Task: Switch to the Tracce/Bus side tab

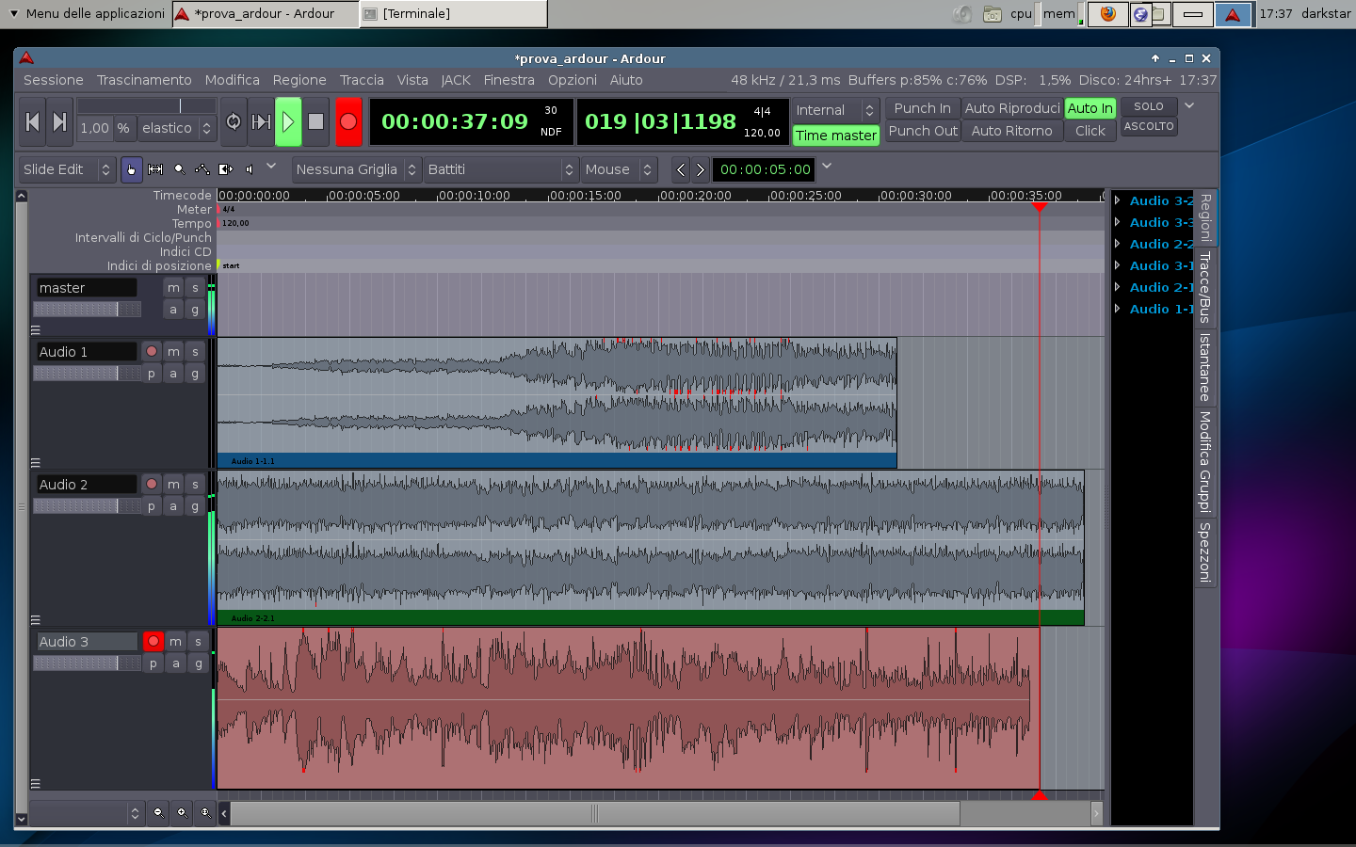Action: [1204, 287]
